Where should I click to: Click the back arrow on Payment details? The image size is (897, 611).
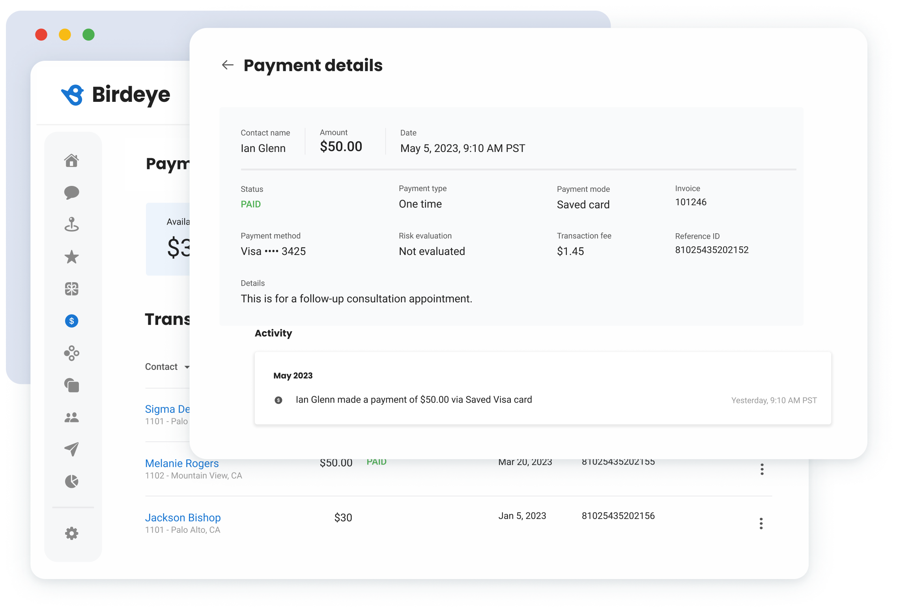[x=228, y=65]
